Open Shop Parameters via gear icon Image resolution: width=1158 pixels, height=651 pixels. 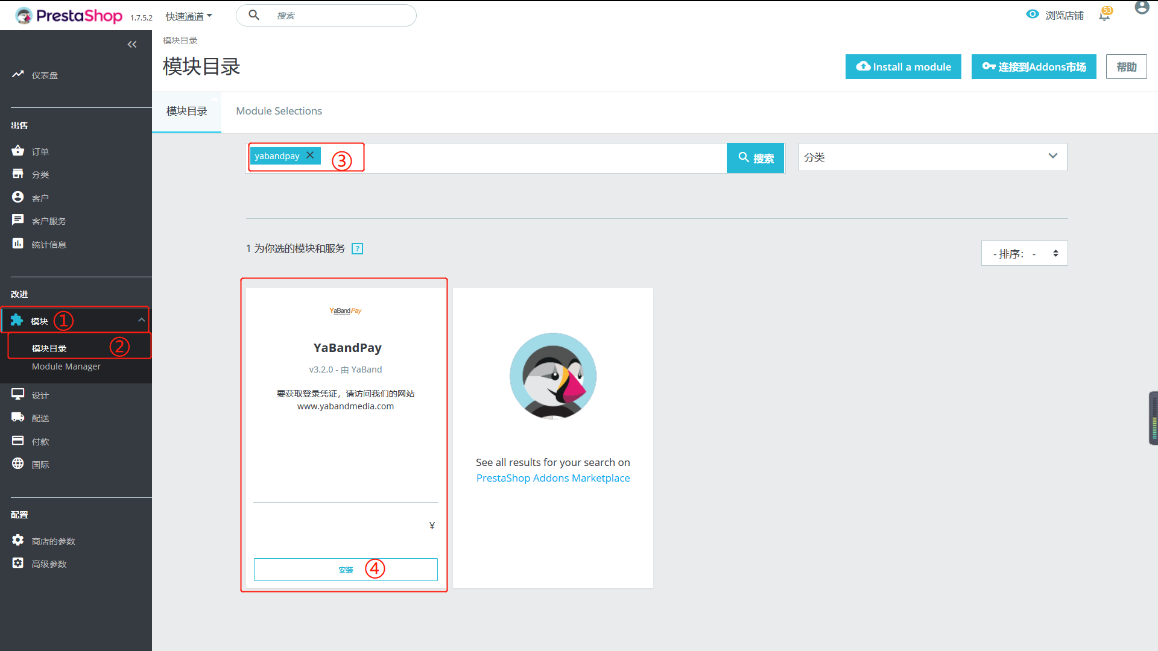[x=18, y=540]
